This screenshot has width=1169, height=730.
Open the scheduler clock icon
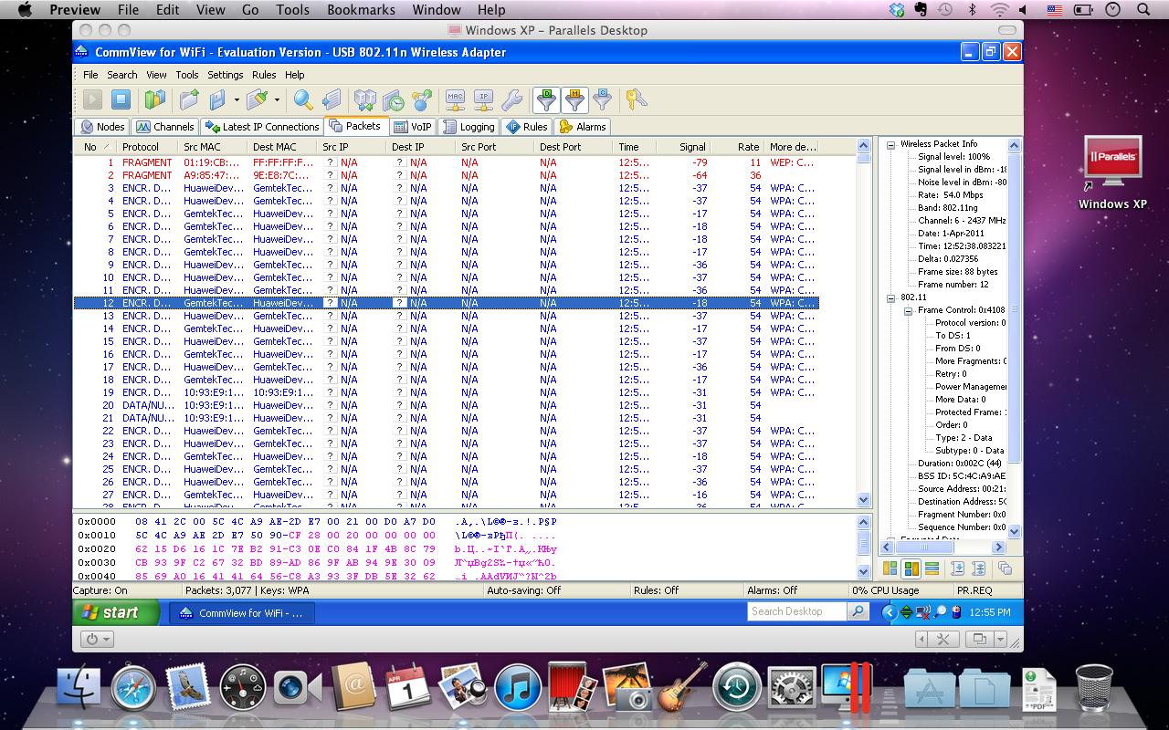(x=394, y=99)
